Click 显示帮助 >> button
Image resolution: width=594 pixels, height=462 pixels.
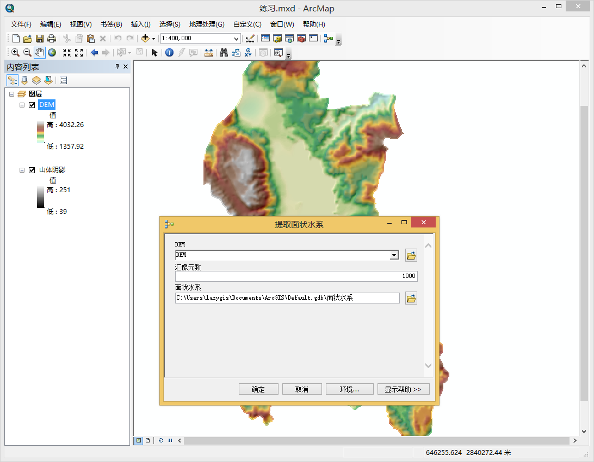point(404,389)
